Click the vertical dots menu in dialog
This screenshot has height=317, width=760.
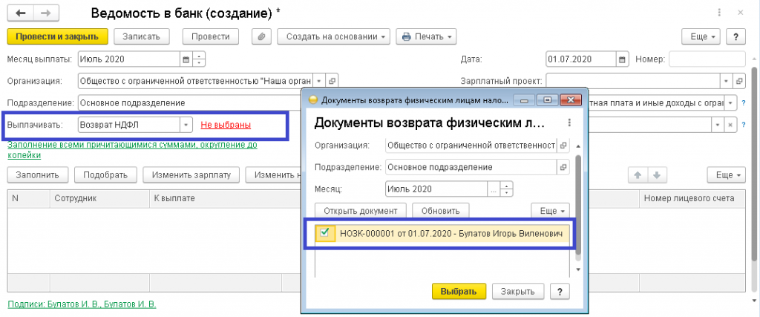[x=569, y=123]
